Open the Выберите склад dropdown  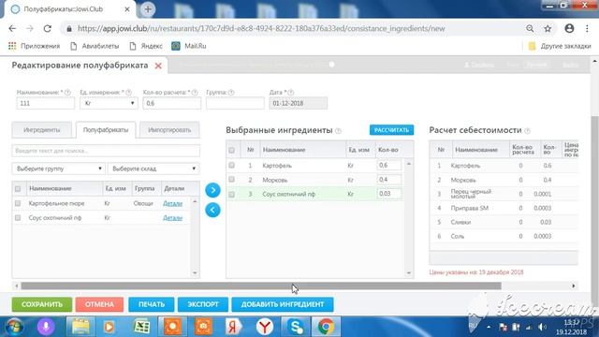point(153,168)
